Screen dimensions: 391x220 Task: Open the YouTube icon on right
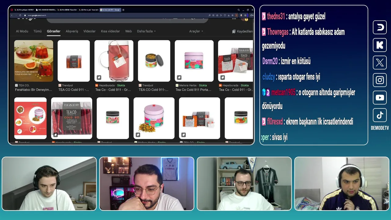point(380,98)
